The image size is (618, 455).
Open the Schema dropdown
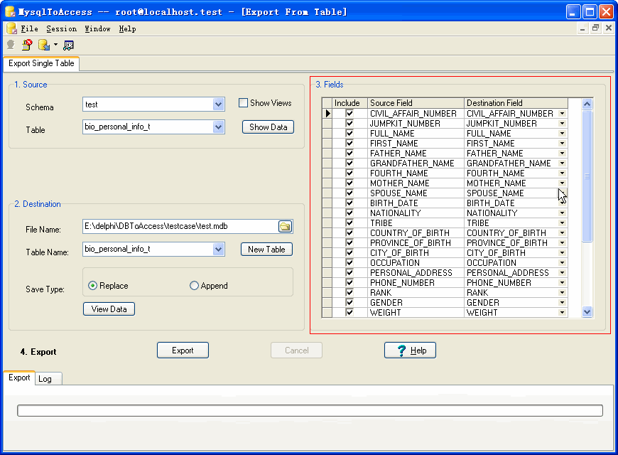coord(218,105)
